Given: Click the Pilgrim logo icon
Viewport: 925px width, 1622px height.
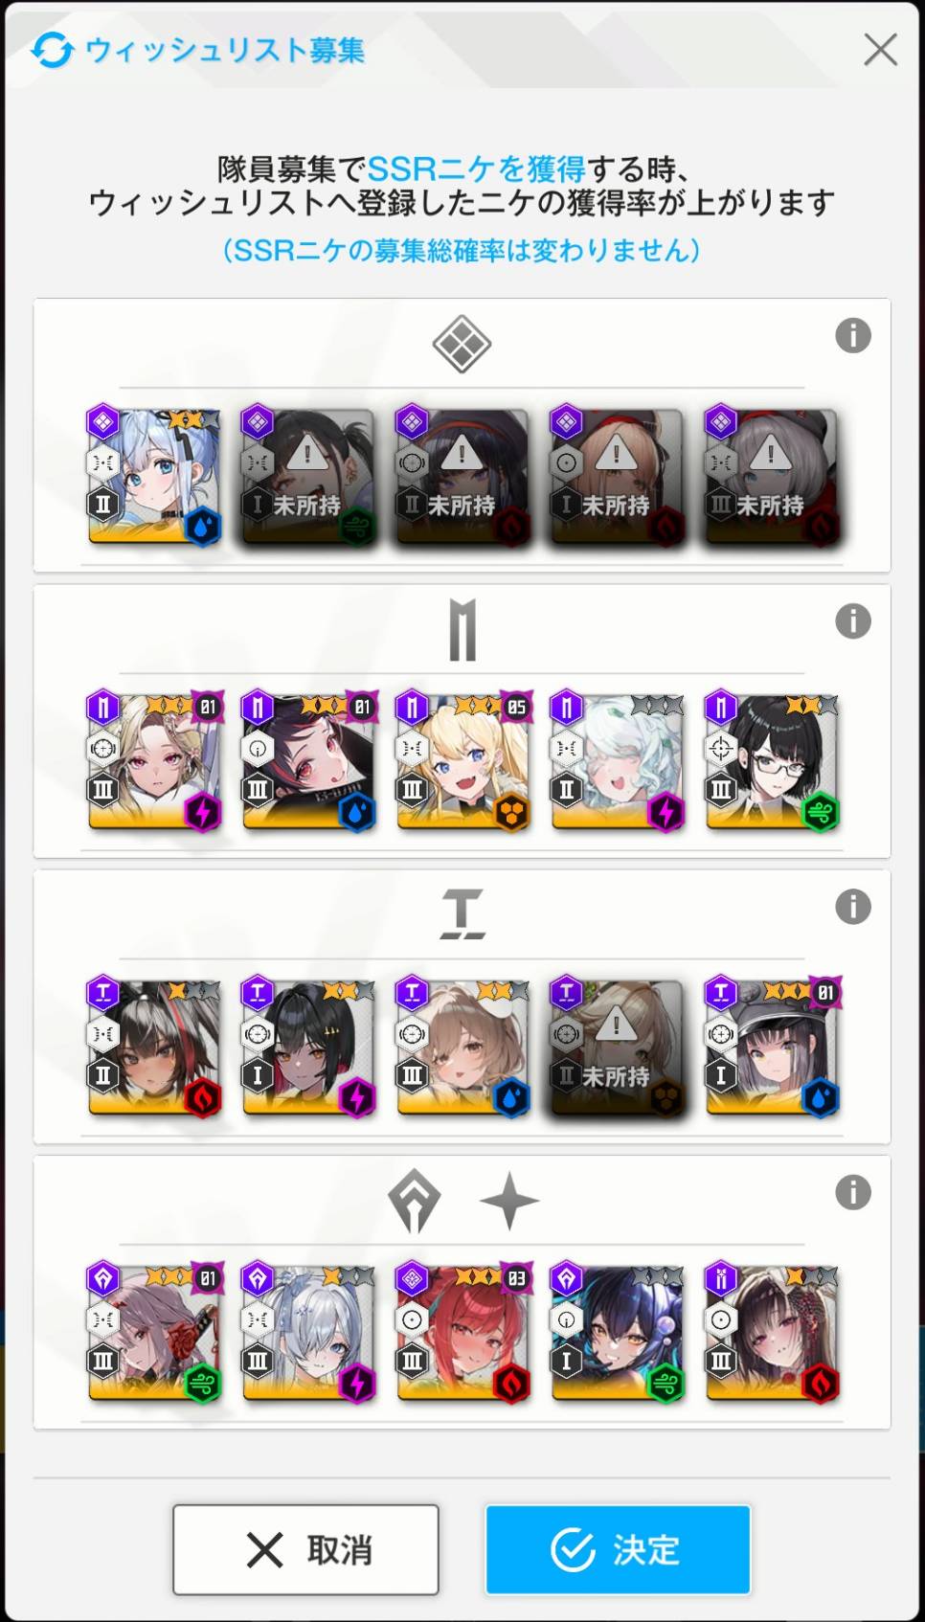Looking at the screenshot, I should click(415, 1201).
